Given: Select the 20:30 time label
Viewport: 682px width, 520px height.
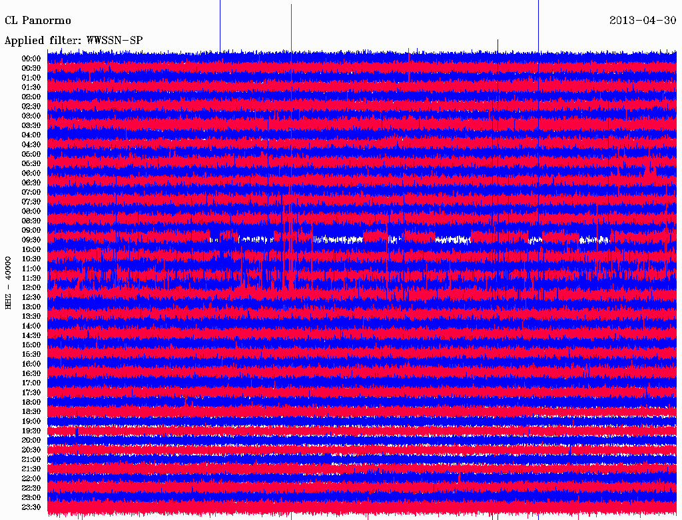Looking at the screenshot, I should click(x=31, y=450).
